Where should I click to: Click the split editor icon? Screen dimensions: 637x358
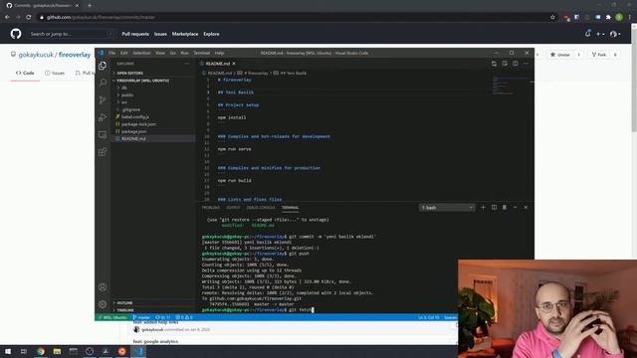516,64
